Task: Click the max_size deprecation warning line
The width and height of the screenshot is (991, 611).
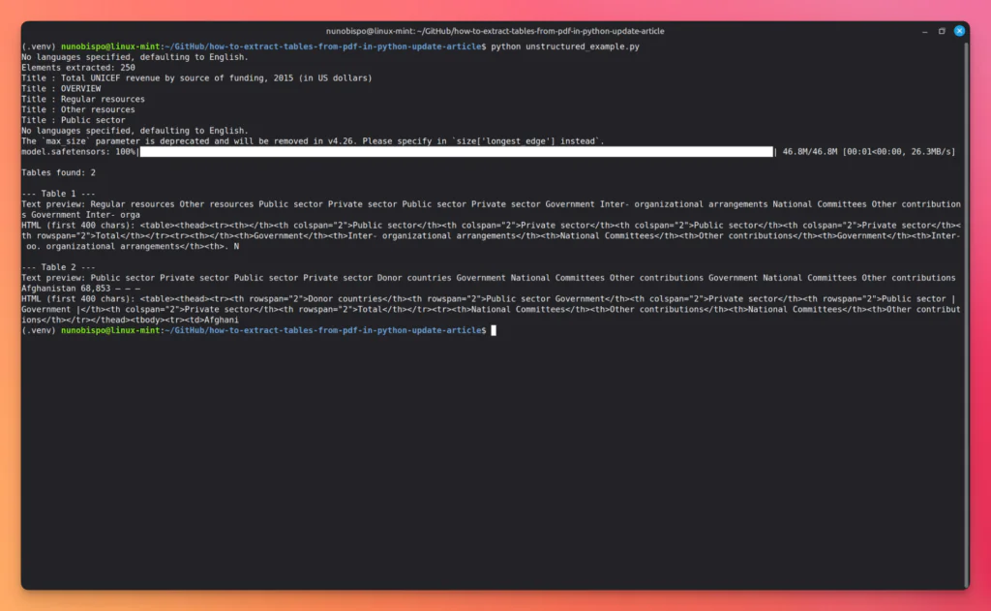Action: pyautogui.click(x=313, y=141)
